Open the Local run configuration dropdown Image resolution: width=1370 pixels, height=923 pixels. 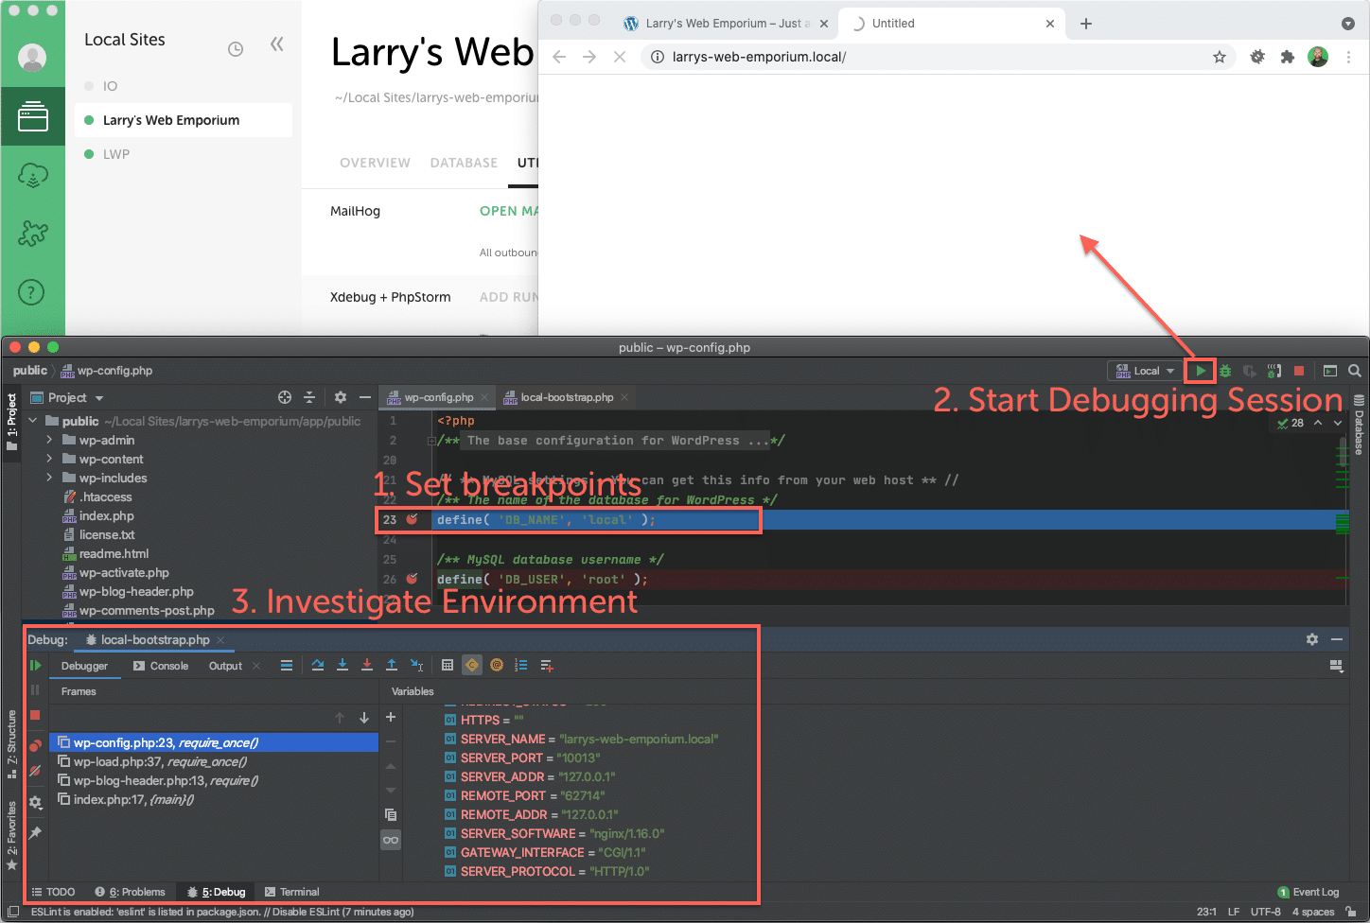(1145, 371)
